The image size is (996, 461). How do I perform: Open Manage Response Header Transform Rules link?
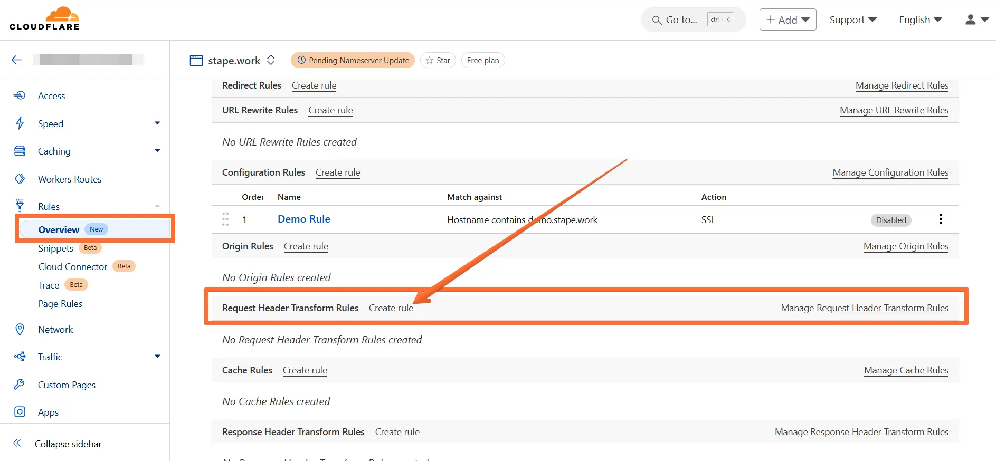861,432
